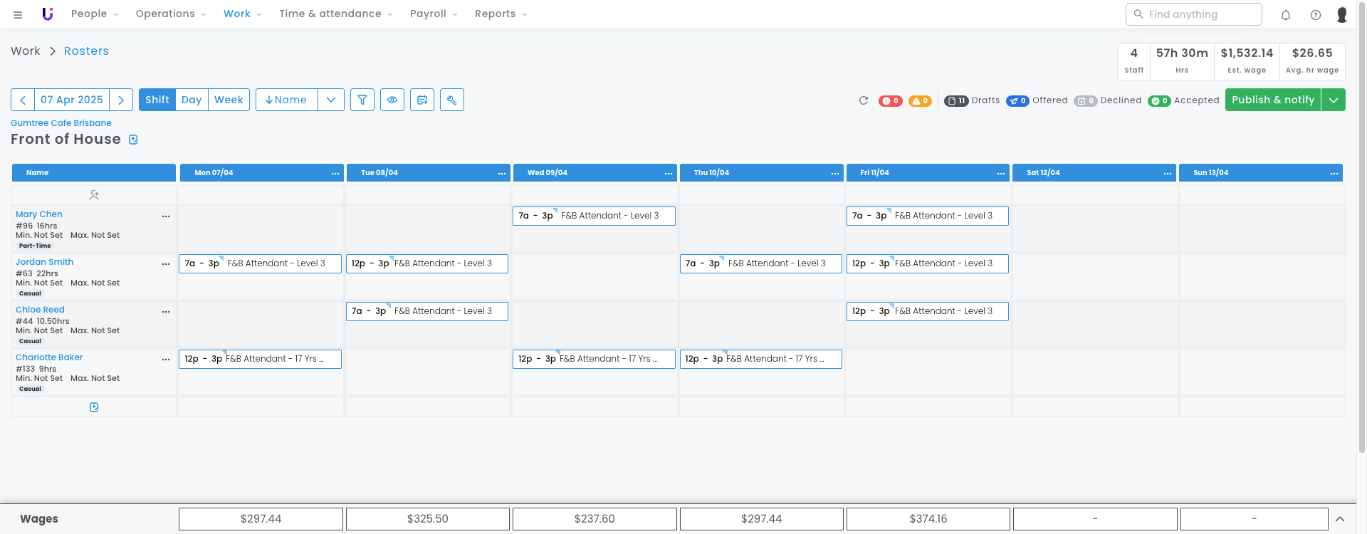
Task: Open the Time & attendance menu
Action: coord(335,14)
